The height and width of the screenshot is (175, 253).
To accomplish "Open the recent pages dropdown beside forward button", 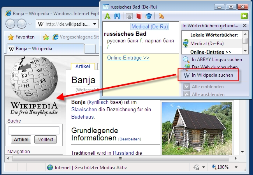I will (x=30, y=24).
